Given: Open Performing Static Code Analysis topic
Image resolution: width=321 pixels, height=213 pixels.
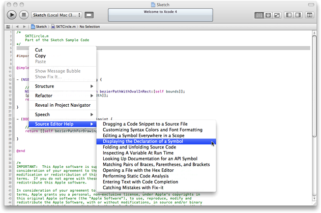Looking at the screenshot, I should [x=156, y=176].
